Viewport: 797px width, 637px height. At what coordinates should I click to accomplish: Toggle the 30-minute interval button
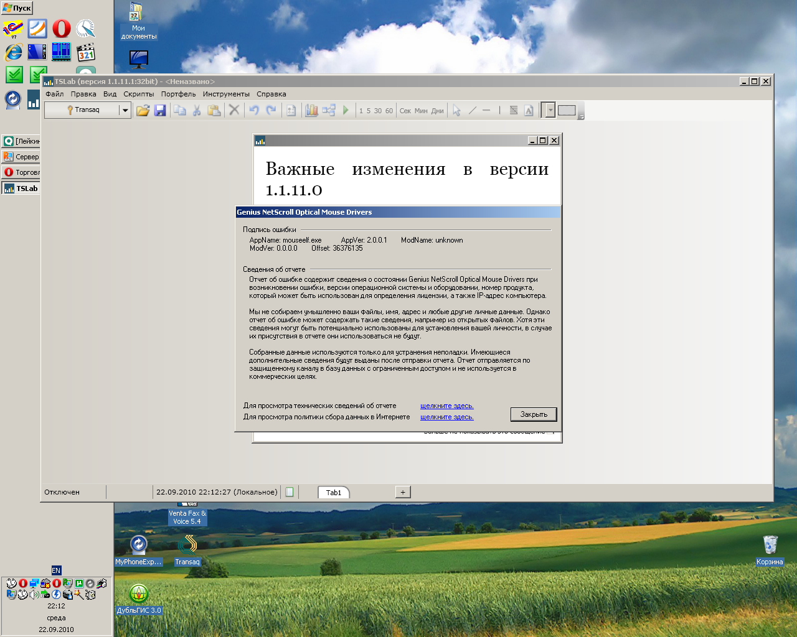pyautogui.click(x=378, y=111)
